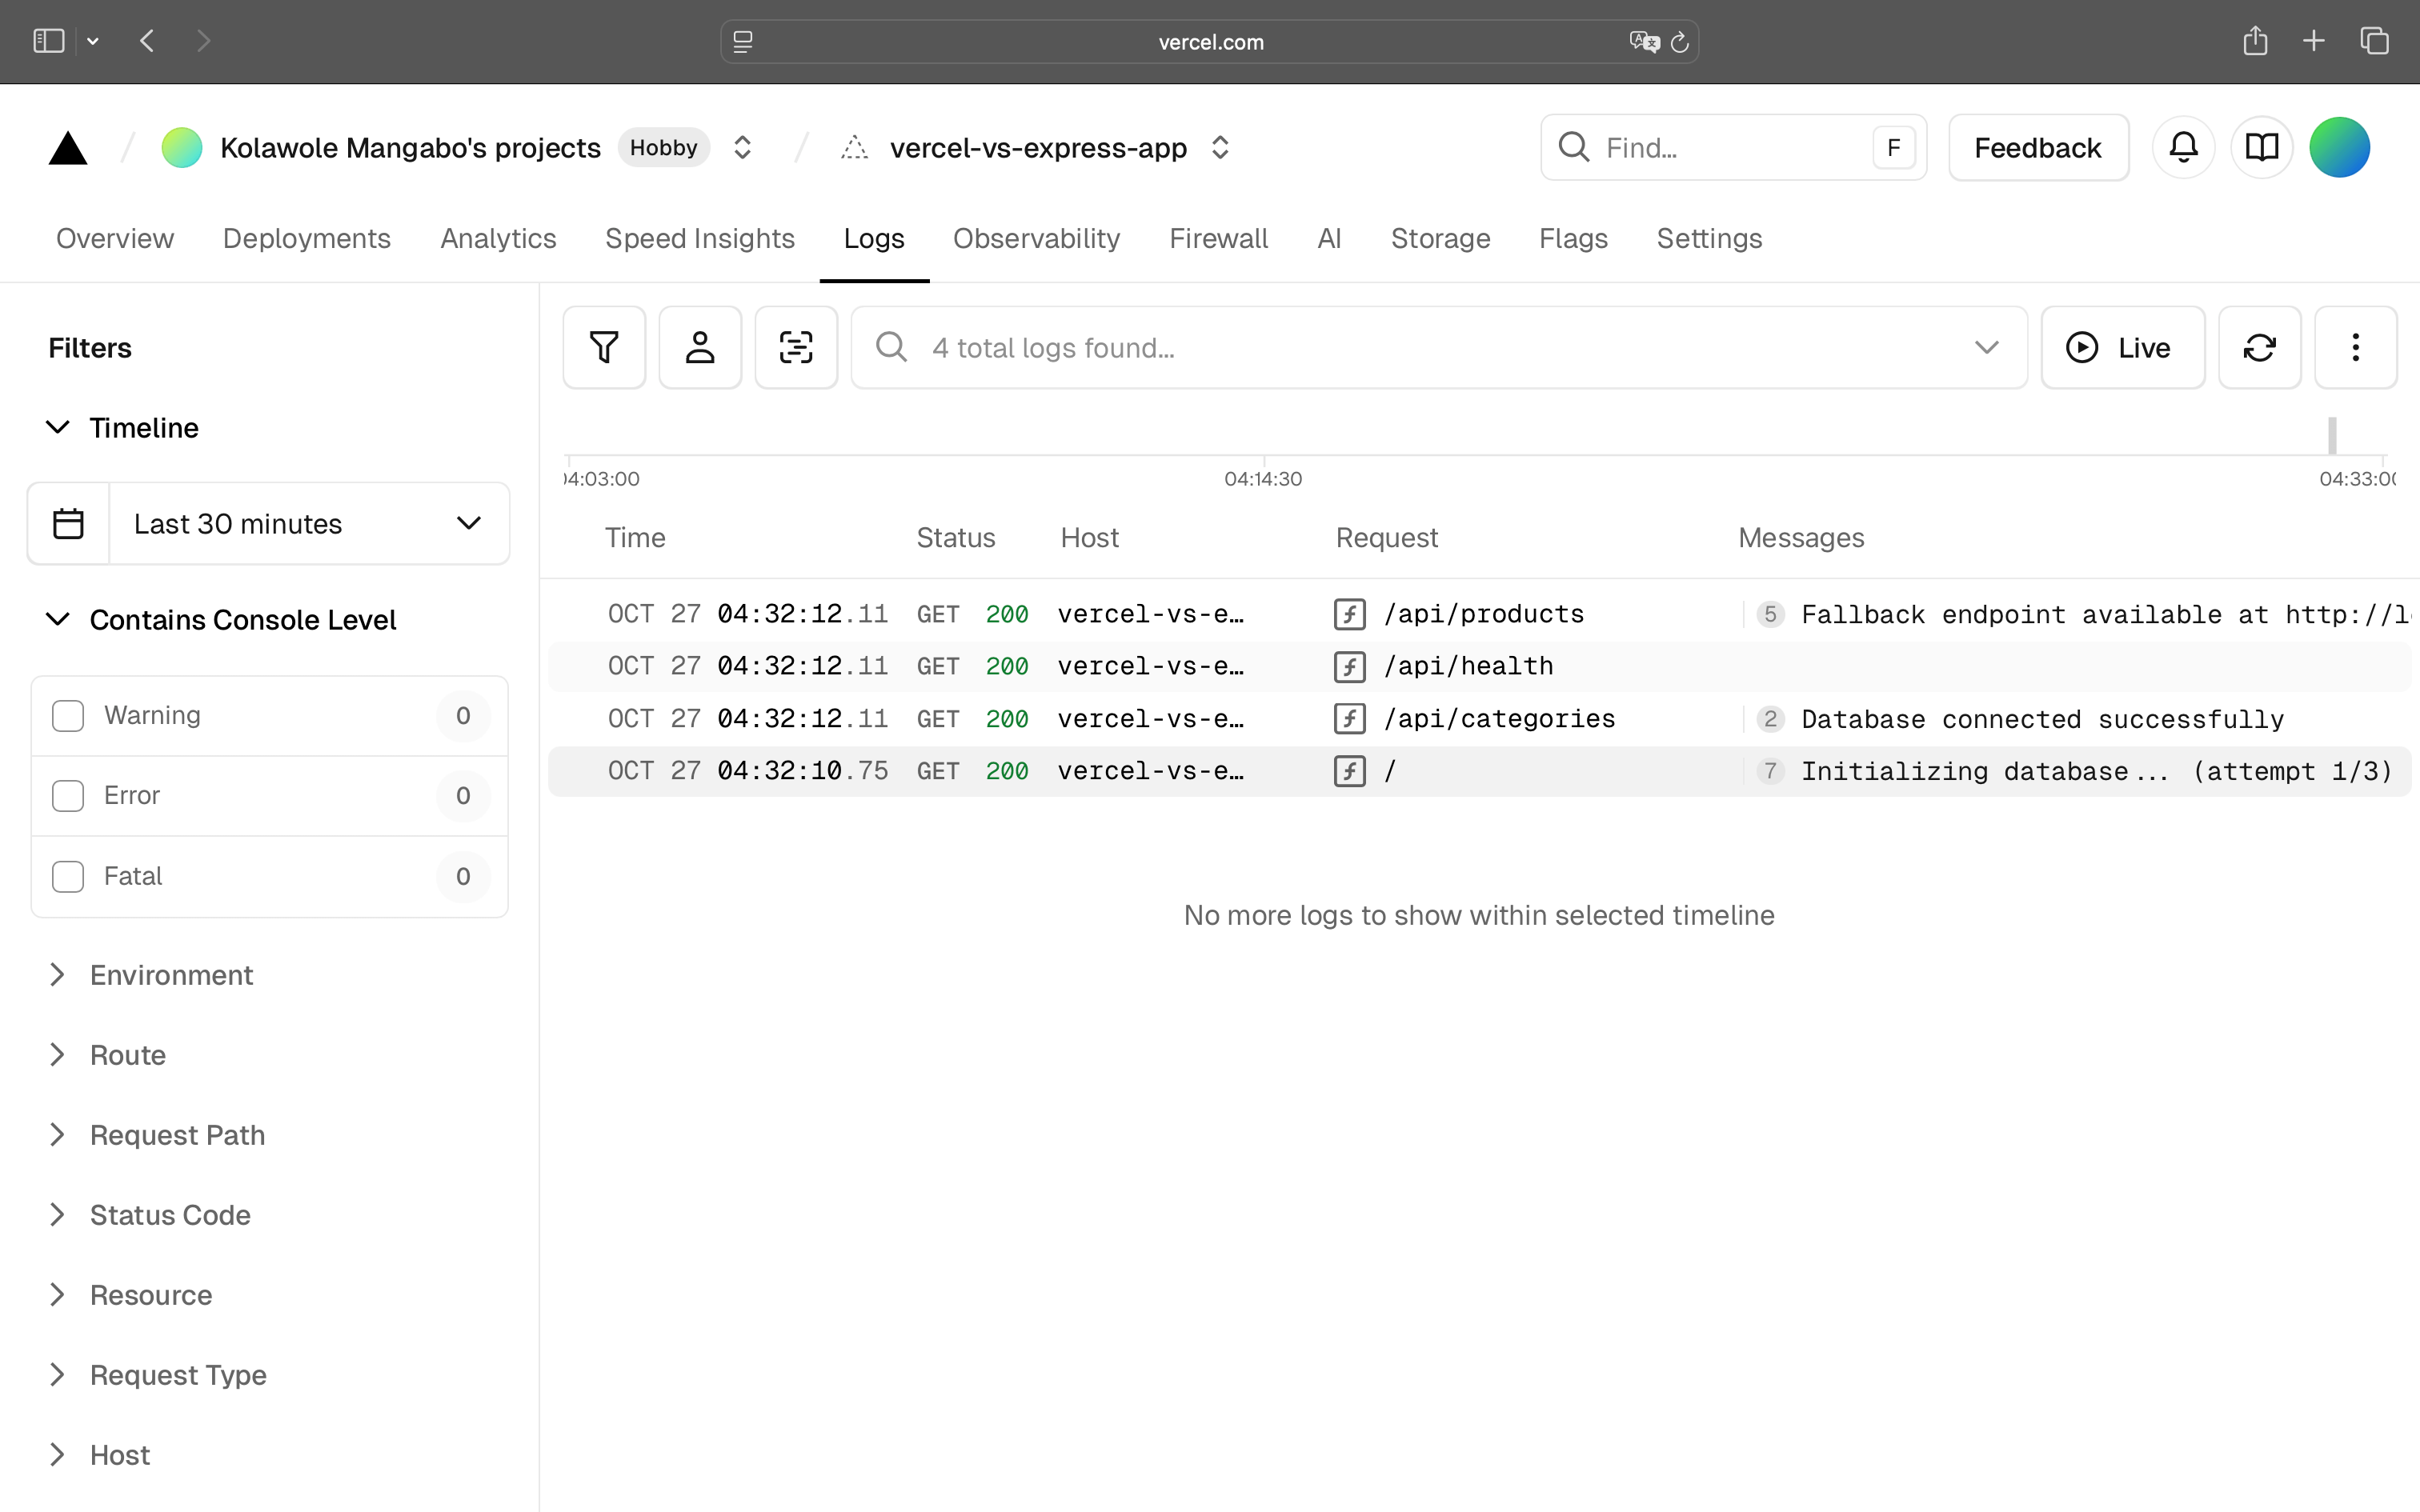Enable Live log streaming
The width and height of the screenshot is (2420, 1512).
(2123, 347)
